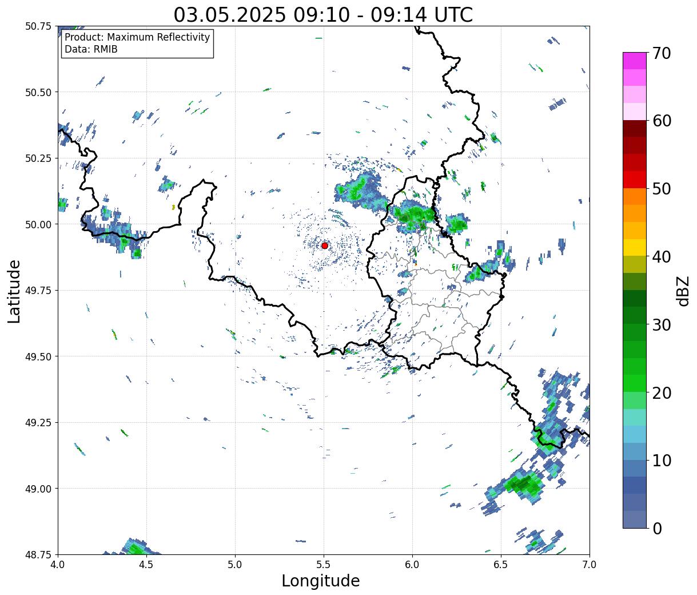Viewport: 697px width, 595px height.
Task: Pick the dark green swatch near 35 dBZ
Action: [x=635, y=298]
